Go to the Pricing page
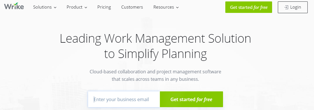This screenshot has width=314, height=110. pos(104,7)
